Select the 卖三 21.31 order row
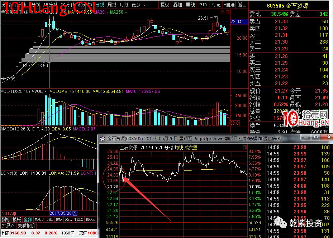The height and width of the screenshot is (238, 333). coord(289,35)
